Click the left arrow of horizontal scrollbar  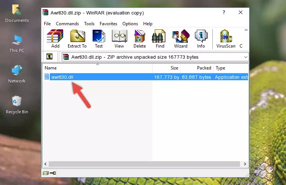(45, 164)
